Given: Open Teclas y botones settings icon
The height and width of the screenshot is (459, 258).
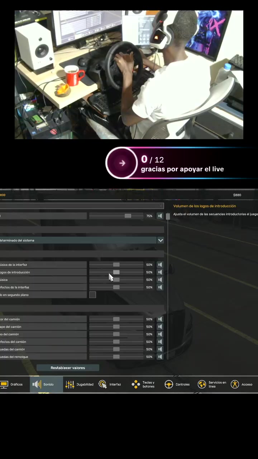Looking at the screenshot, I should click(136, 384).
